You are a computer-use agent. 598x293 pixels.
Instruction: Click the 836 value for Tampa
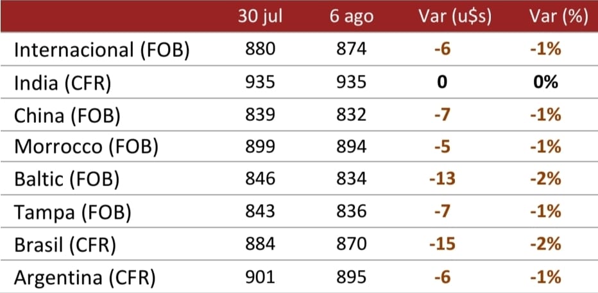pos(351,210)
